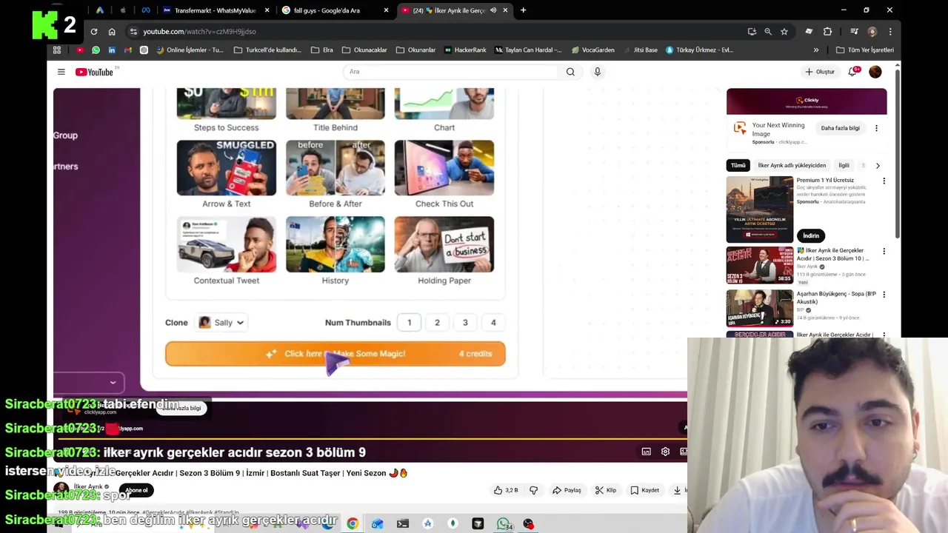Like the video with thumbs up
This screenshot has height=533, width=948.
coord(507,490)
